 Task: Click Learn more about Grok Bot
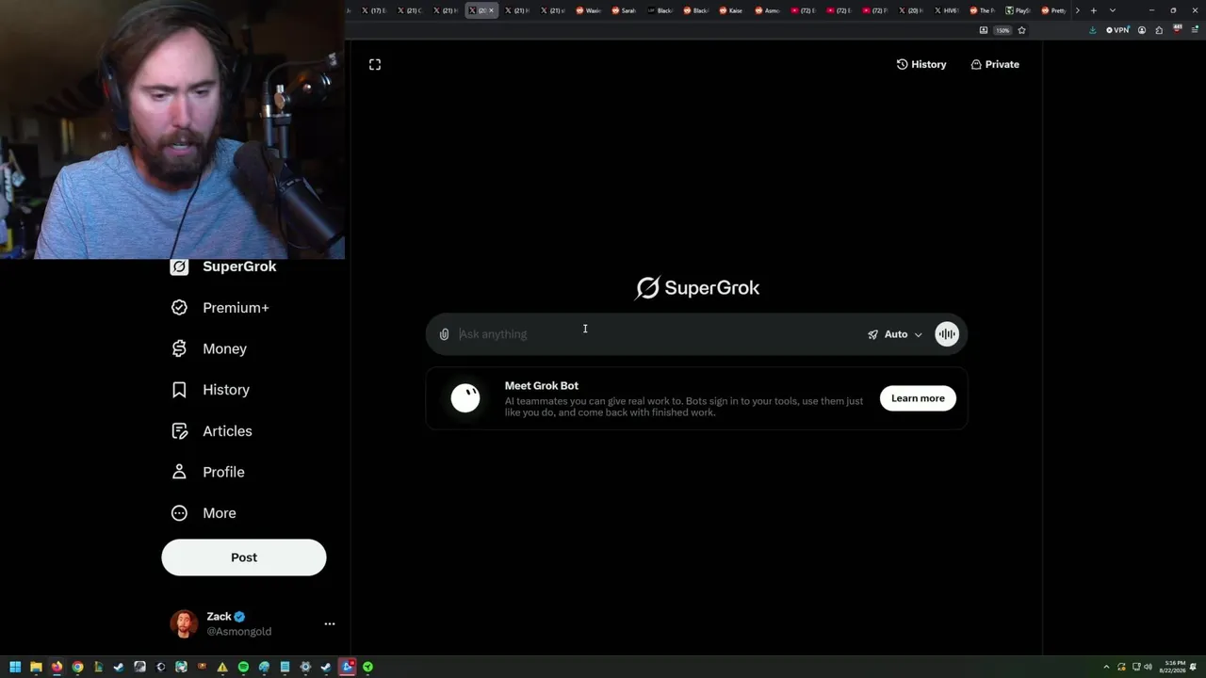pyautogui.click(x=918, y=398)
